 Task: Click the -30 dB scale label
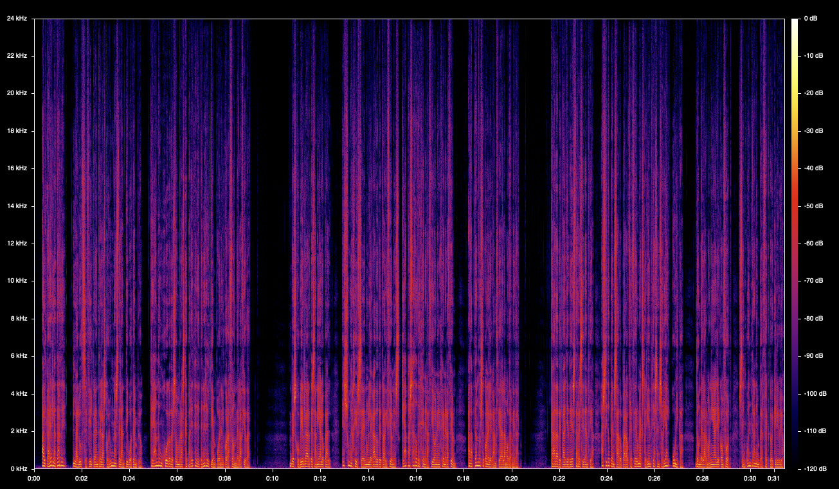click(813, 131)
